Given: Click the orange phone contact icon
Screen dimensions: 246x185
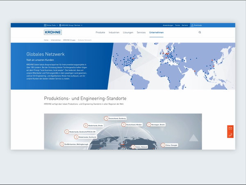Looking at the screenshot, I should (230, 135).
